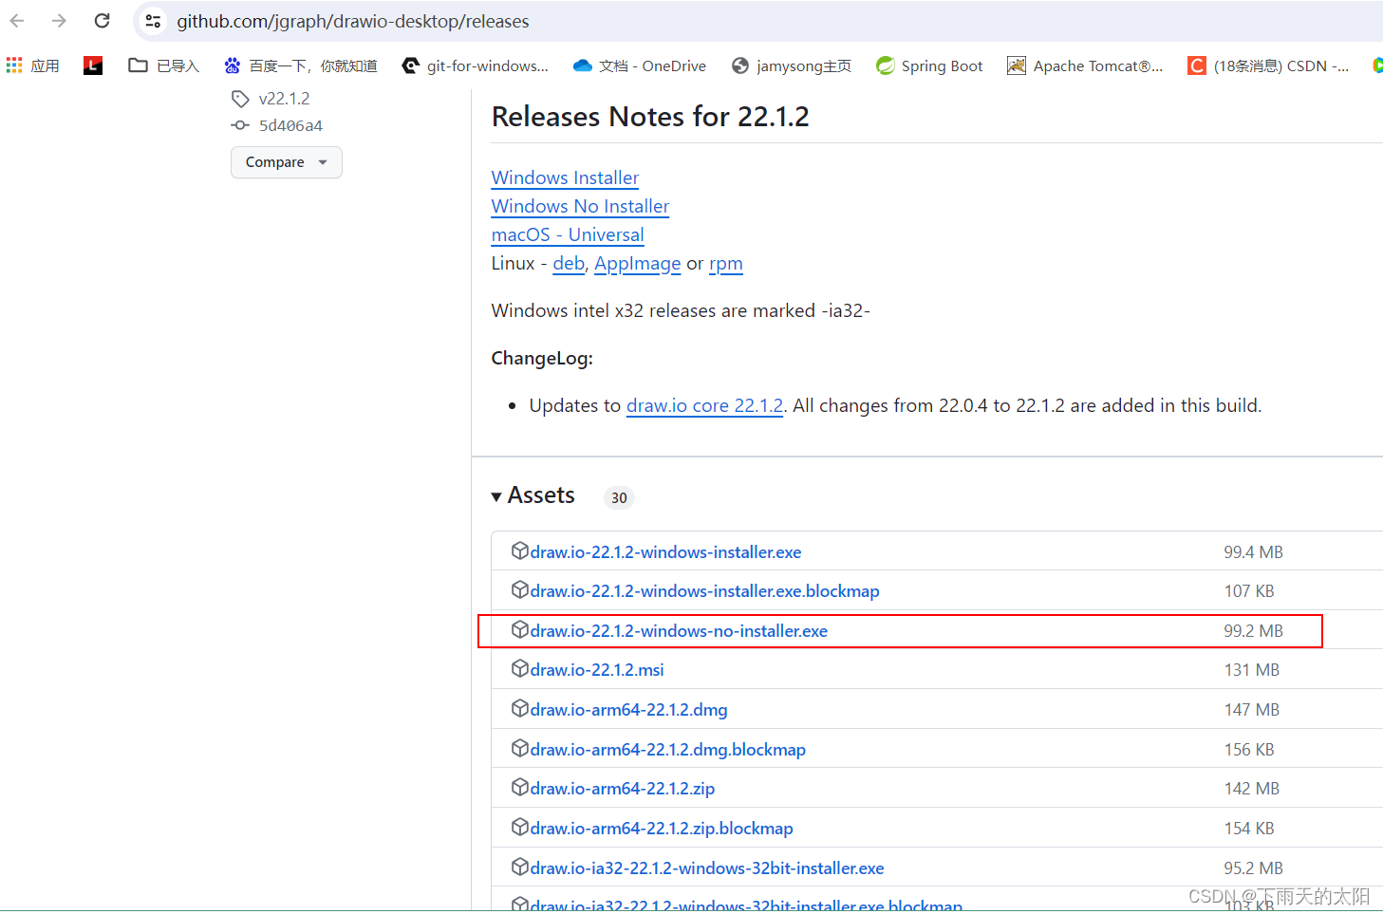Image resolution: width=1383 pixels, height=914 pixels.
Task: Open the 百度一下，你就知道 bookmark
Action: pos(300,65)
